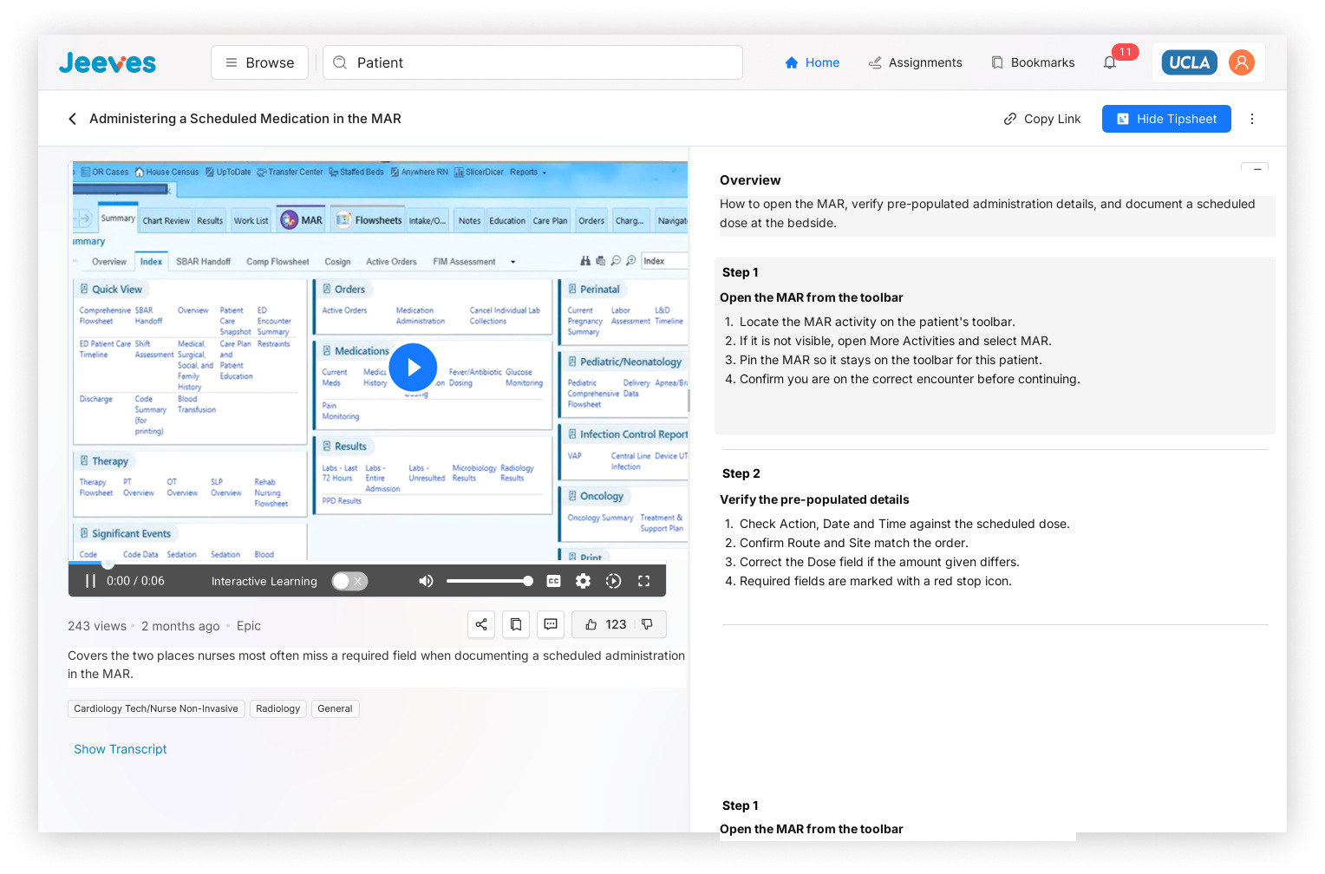Viewport: 1325px width, 874px height.
Task: Adjust the volume slider
Action: coord(489,581)
